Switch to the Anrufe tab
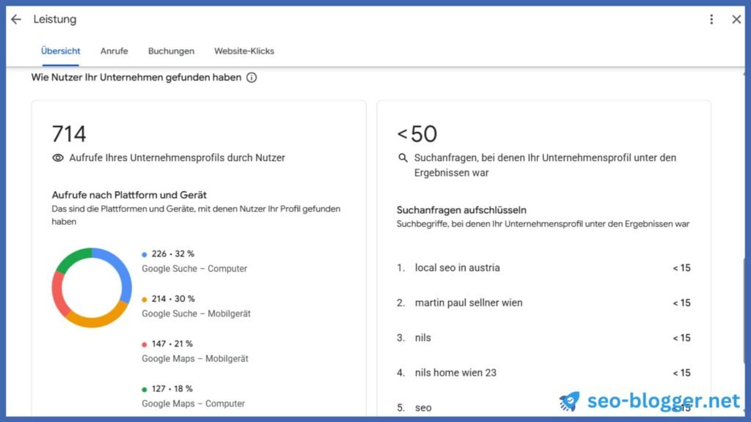Viewport: 751px width, 422px height. (x=114, y=51)
